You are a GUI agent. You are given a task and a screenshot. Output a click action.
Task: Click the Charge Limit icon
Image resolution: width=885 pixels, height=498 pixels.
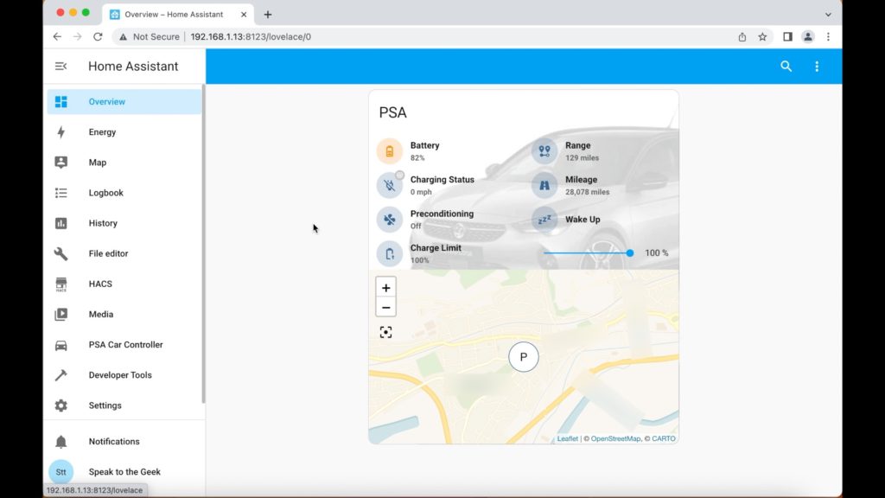coord(390,253)
